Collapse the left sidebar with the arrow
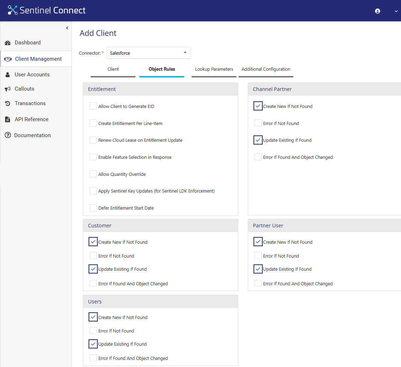 67,28
